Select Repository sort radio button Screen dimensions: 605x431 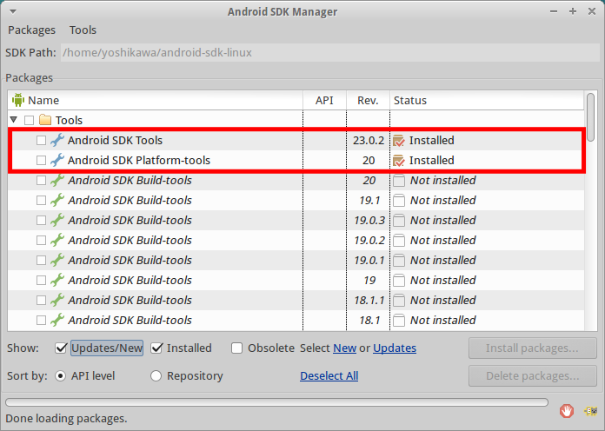(156, 376)
